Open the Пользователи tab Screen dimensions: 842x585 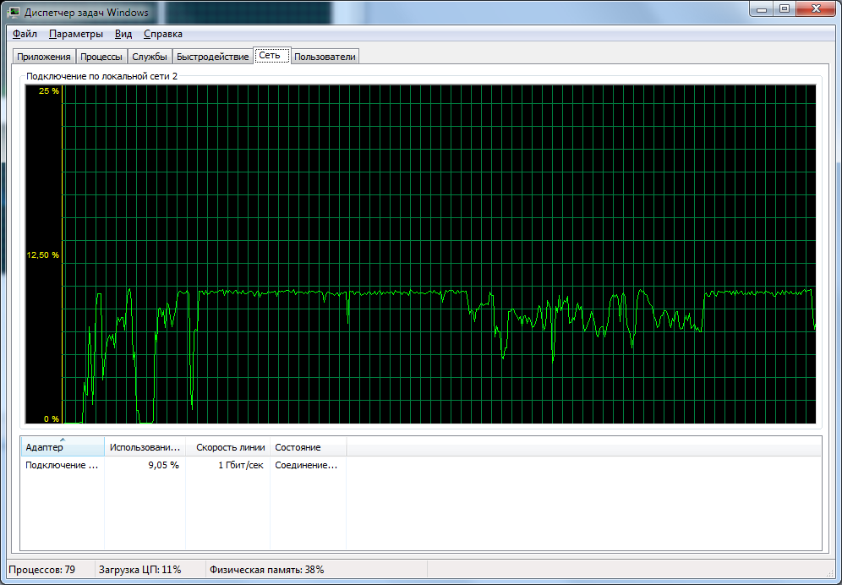[325, 57]
